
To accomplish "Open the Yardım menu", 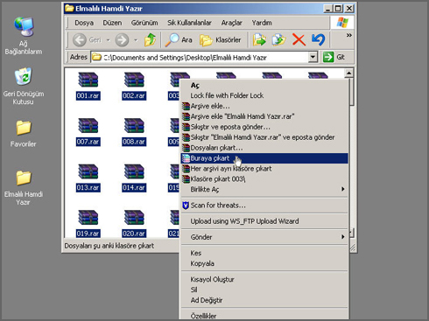I will click(262, 23).
